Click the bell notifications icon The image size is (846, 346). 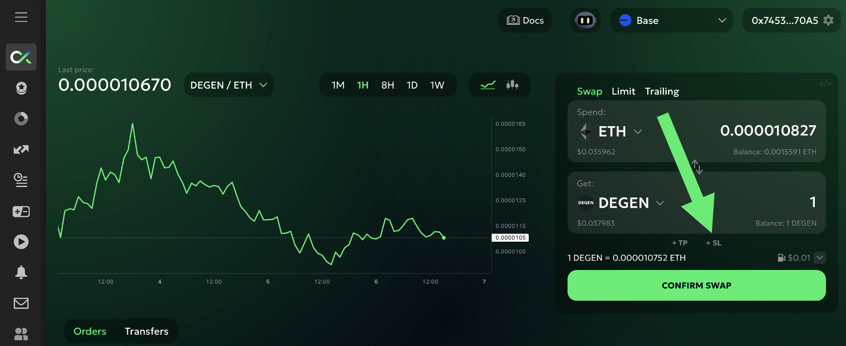(x=21, y=272)
